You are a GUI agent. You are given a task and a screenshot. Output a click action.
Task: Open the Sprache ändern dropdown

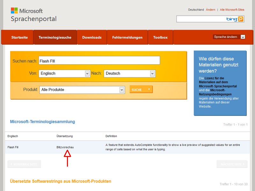point(243,37)
